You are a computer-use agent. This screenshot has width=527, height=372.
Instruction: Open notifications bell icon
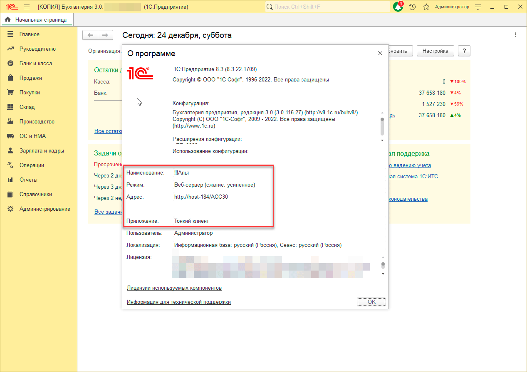pyautogui.click(x=398, y=7)
